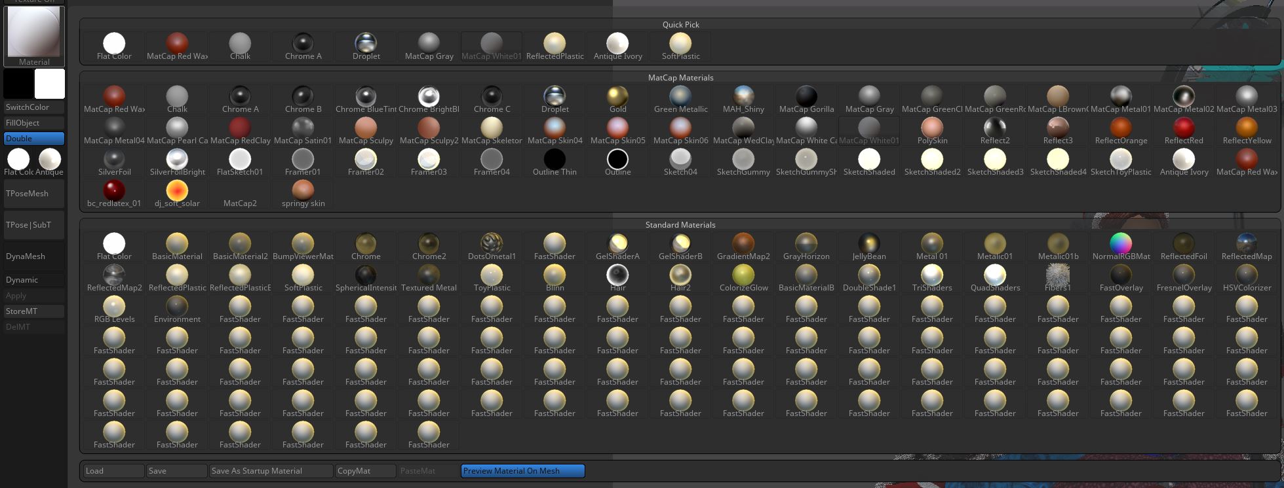Pick the Green Metallic MatCap
This screenshot has width=1284, height=488.
point(680,99)
